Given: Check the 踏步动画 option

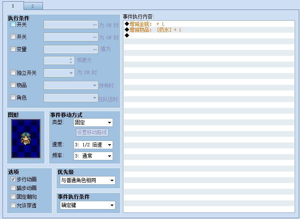Looking at the screenshot, I should click(13, 188).
